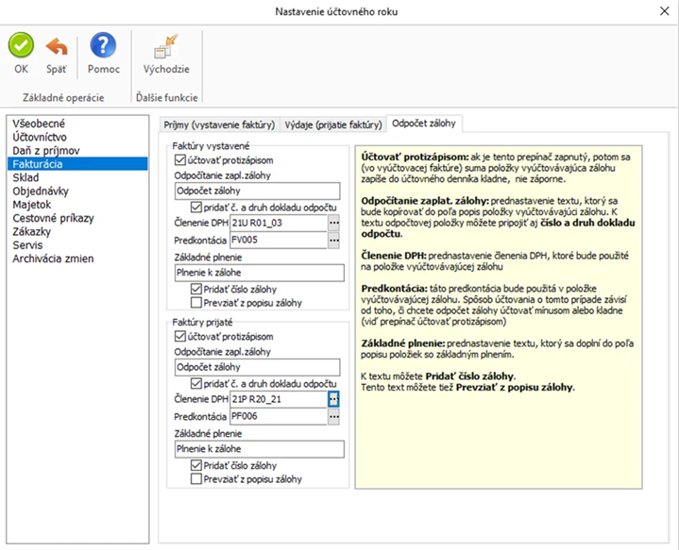
Task: Toggle účtovať protizápisom under Faktúry prijaté
Action: pos(180,336)
